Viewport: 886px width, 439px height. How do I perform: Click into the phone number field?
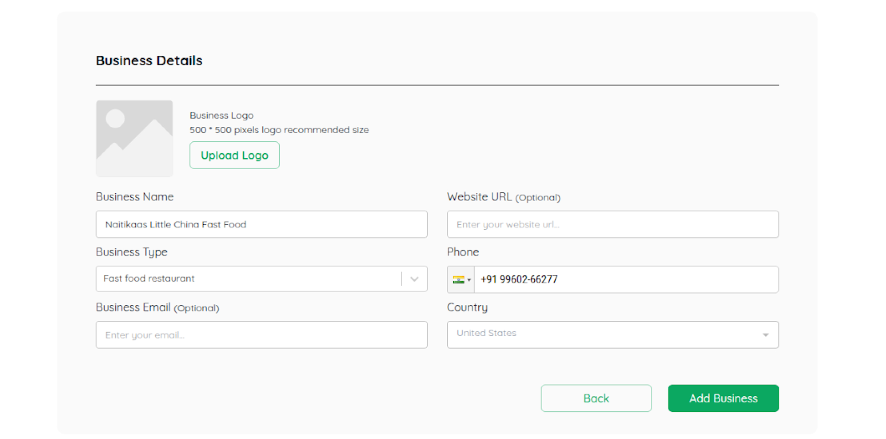[626, 279]
